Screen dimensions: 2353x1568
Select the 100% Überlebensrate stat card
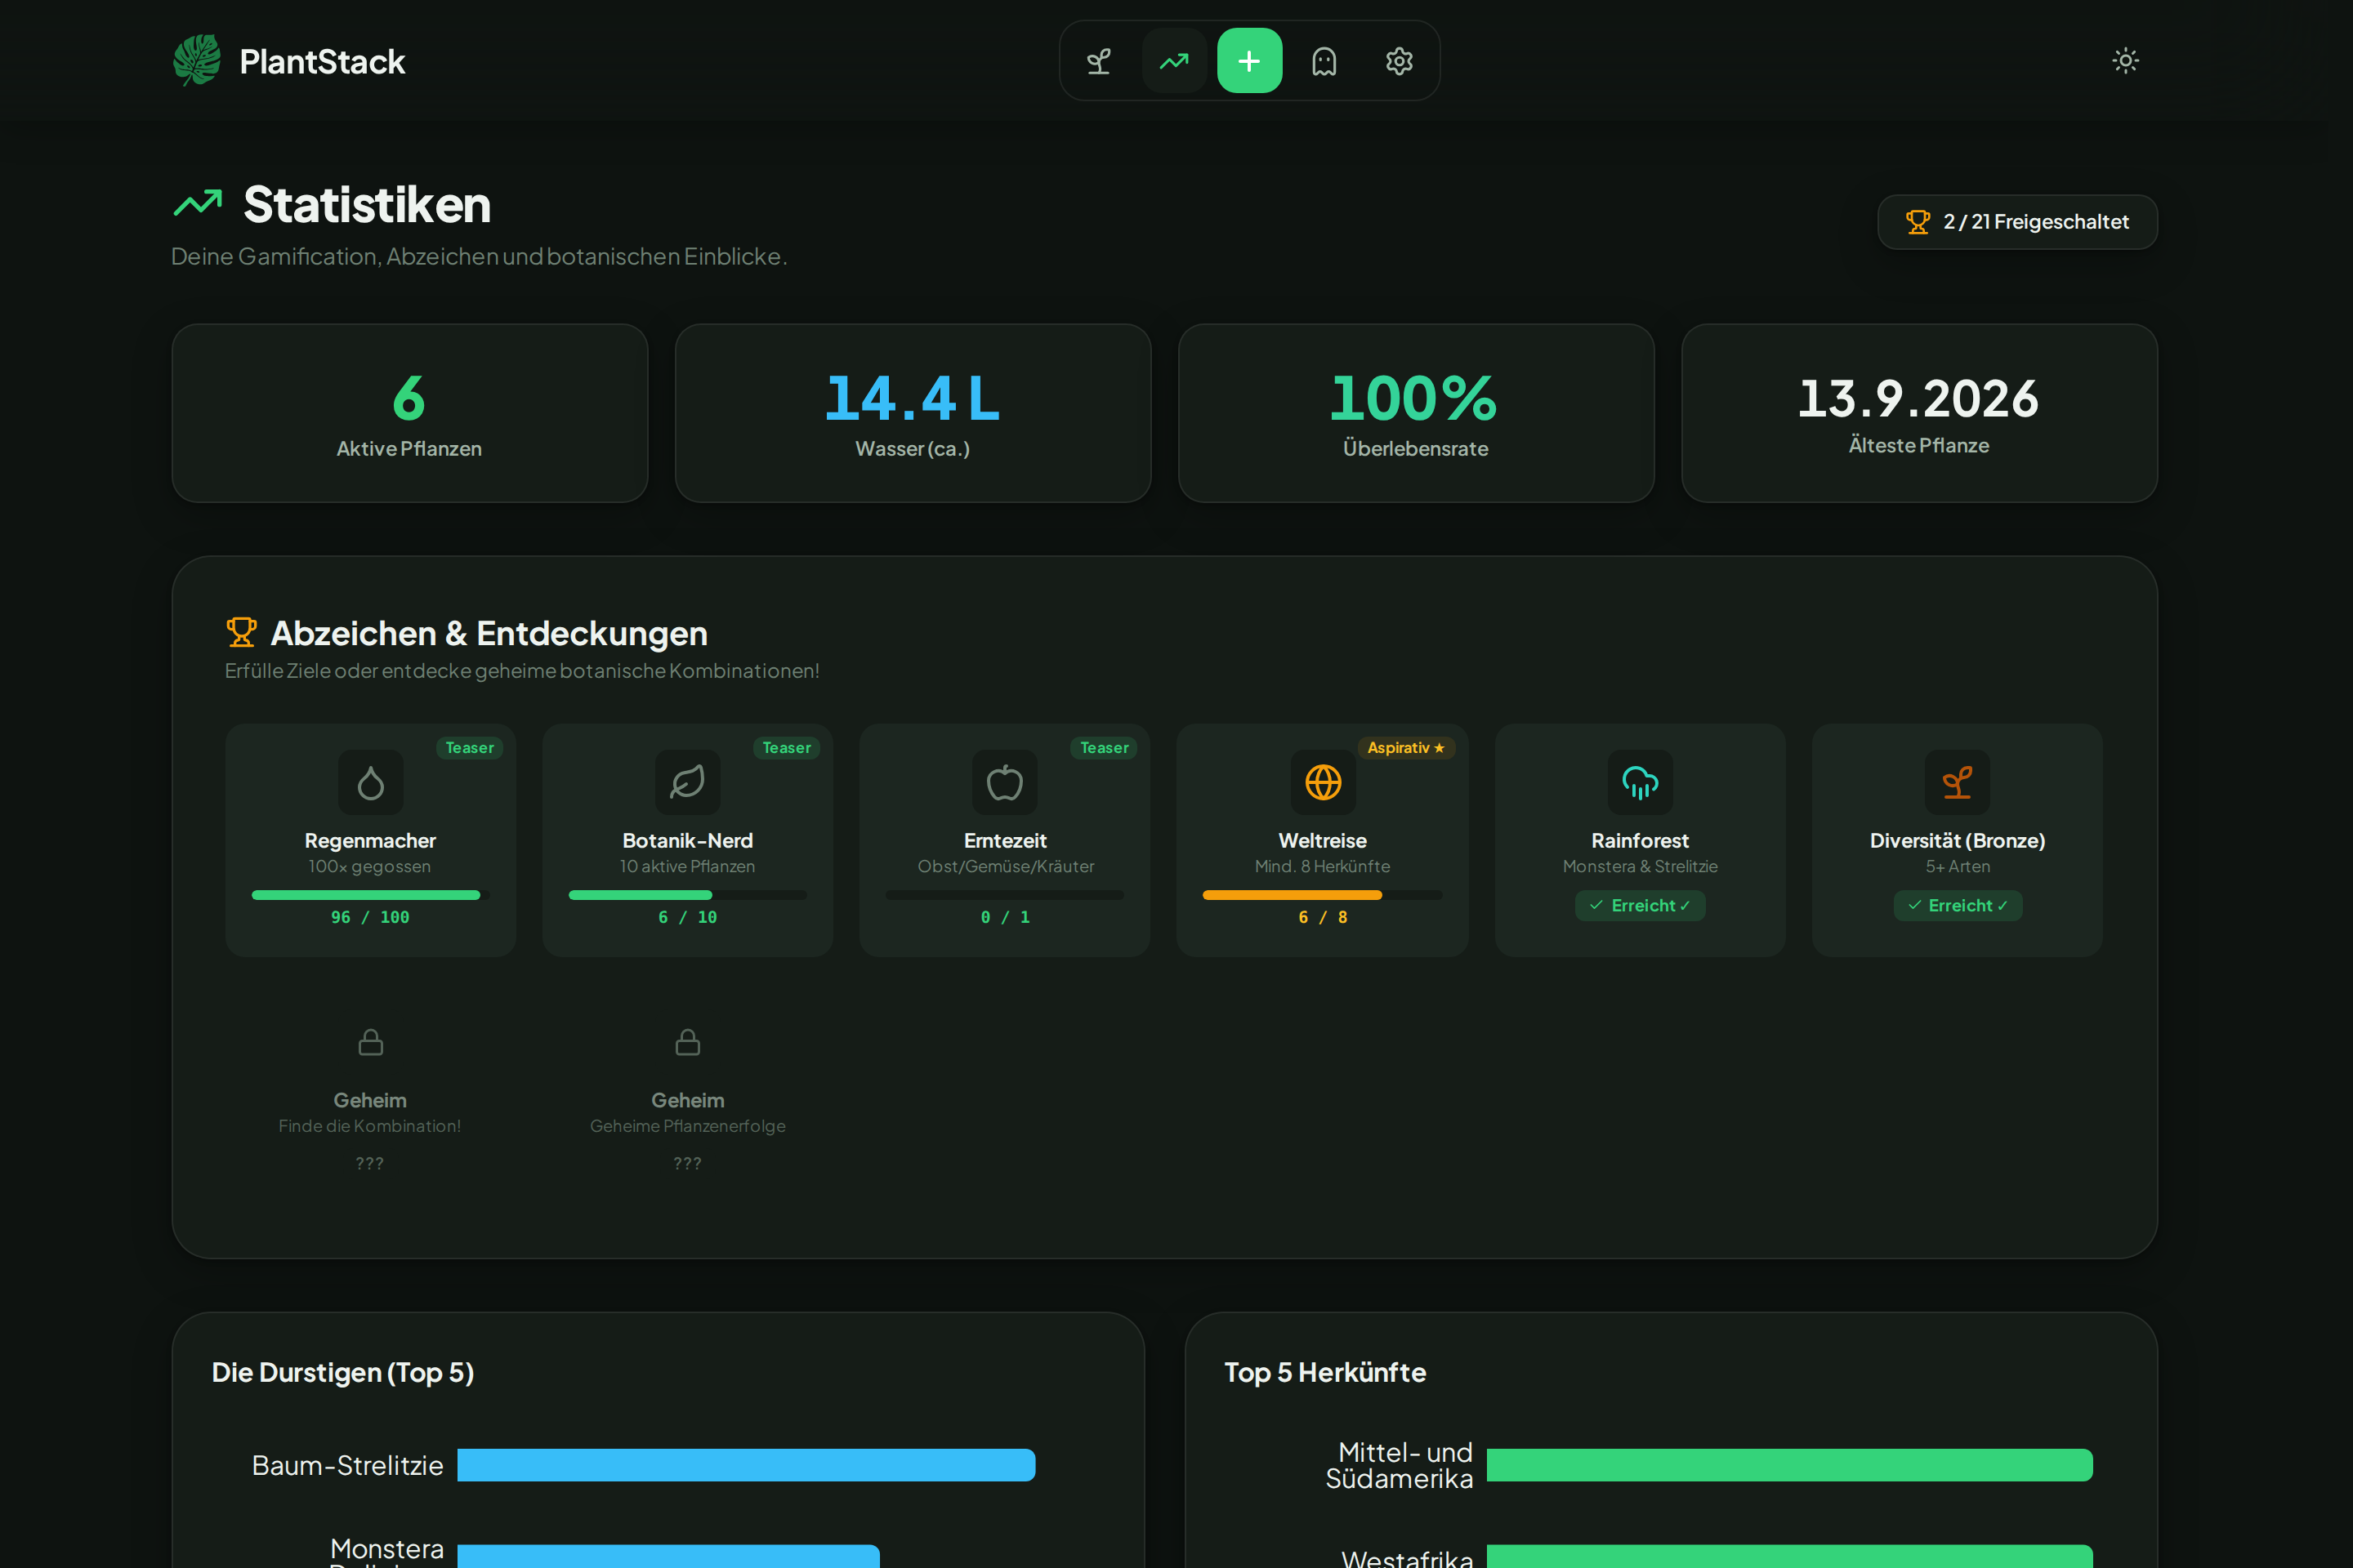click(x=1416, y=413)
